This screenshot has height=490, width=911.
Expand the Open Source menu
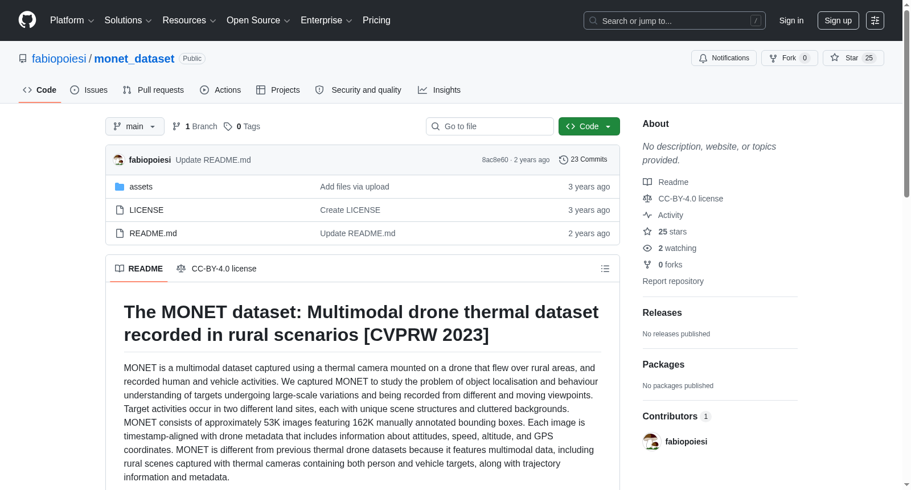258,20
